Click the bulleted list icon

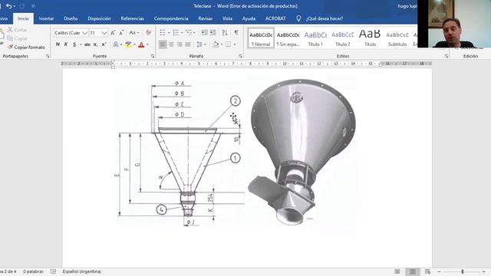point(163,32)
